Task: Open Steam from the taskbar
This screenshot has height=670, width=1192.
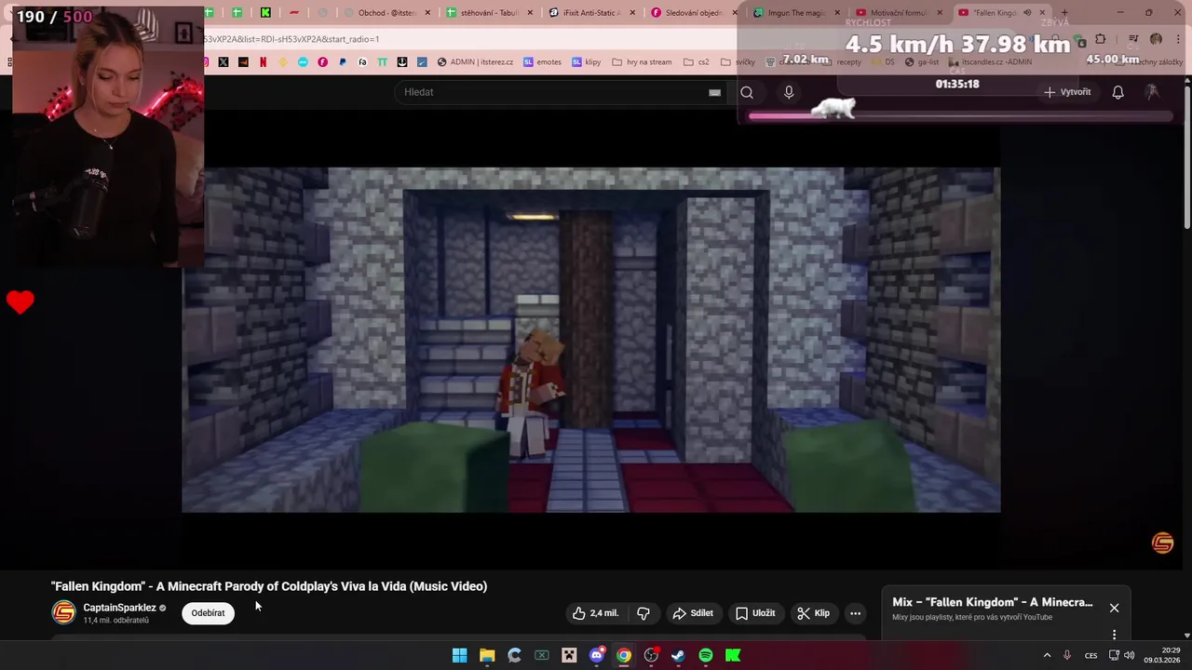Action: point(678,655)
